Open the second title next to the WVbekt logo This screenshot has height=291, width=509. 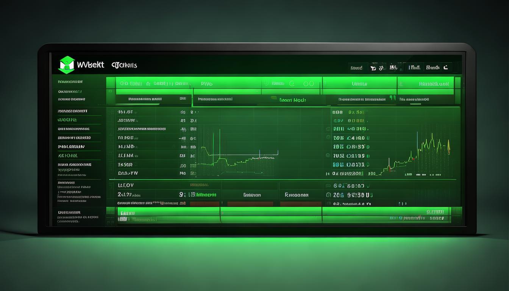124,65
